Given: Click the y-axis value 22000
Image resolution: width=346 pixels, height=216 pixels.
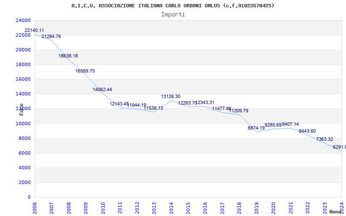Looking at the screenshot, I should [x=23, y=35].
